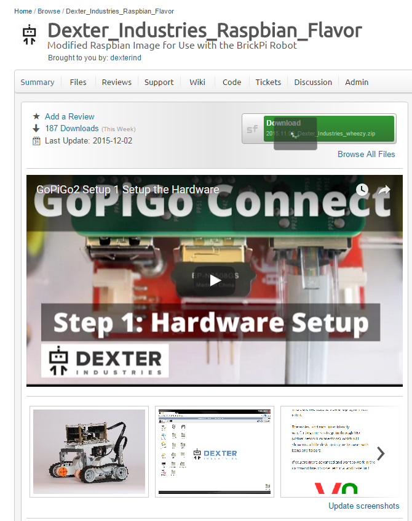The image size is (412, 521).
Task: Open Browse All Files link
Action: [366, 154]
